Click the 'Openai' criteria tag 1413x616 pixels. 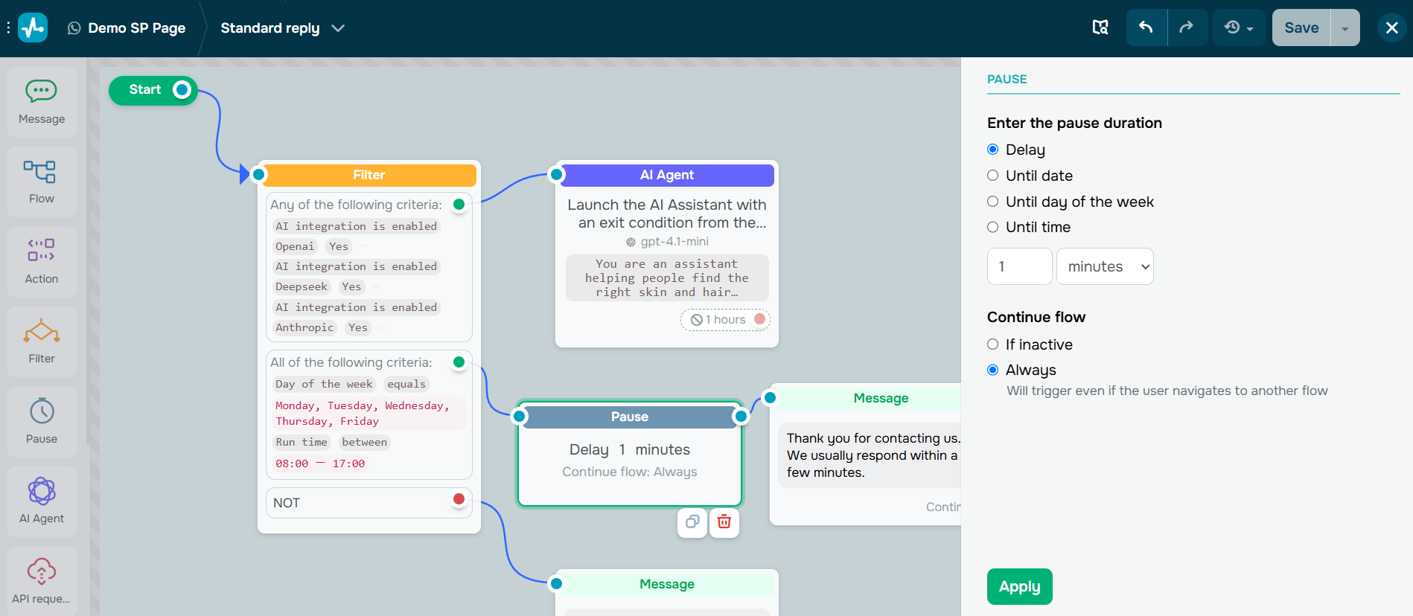click(295, 246)
